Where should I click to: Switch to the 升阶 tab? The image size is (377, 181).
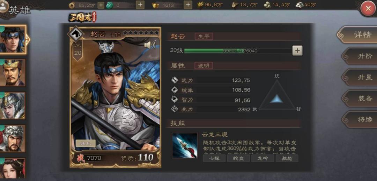click(360, 56)
